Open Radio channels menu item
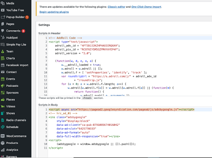 coord(16,120)
